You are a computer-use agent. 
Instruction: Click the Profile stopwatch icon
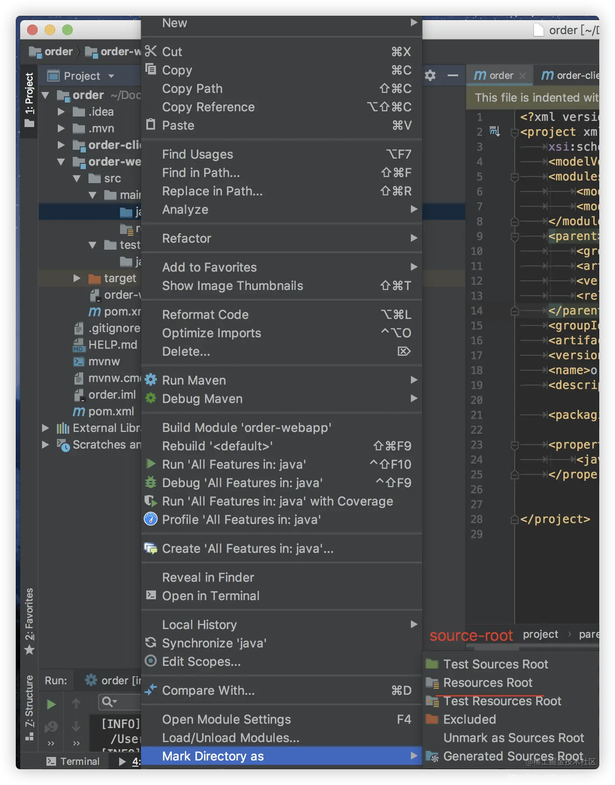(x=151, y=519)
